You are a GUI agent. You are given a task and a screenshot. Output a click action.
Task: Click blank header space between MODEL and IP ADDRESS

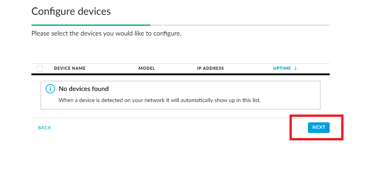click(176, 68)
